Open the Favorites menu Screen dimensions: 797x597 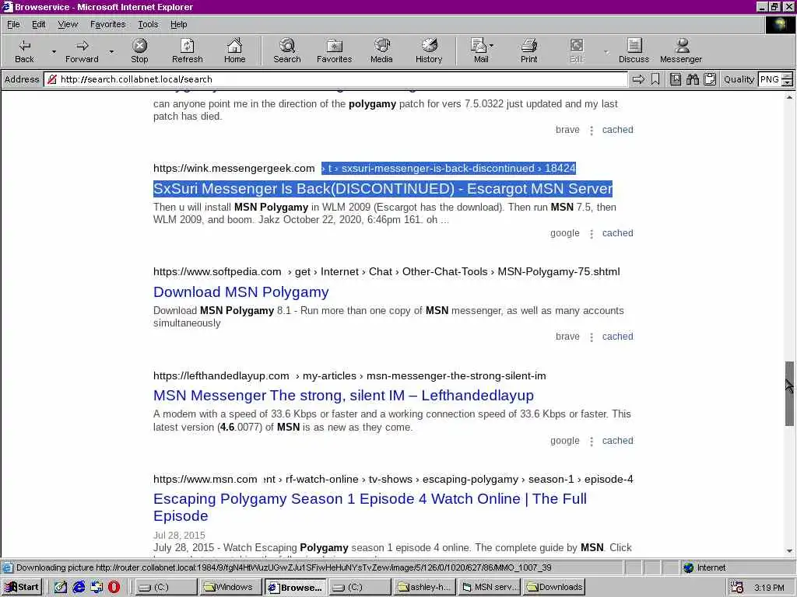(107, 24)
